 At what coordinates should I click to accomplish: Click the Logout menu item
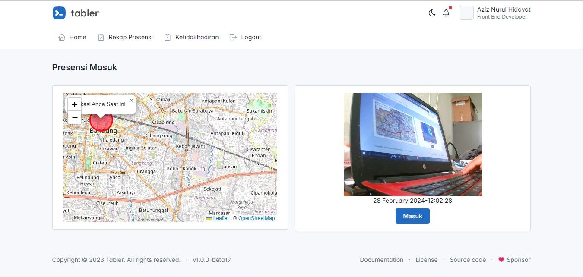[245, 37]
